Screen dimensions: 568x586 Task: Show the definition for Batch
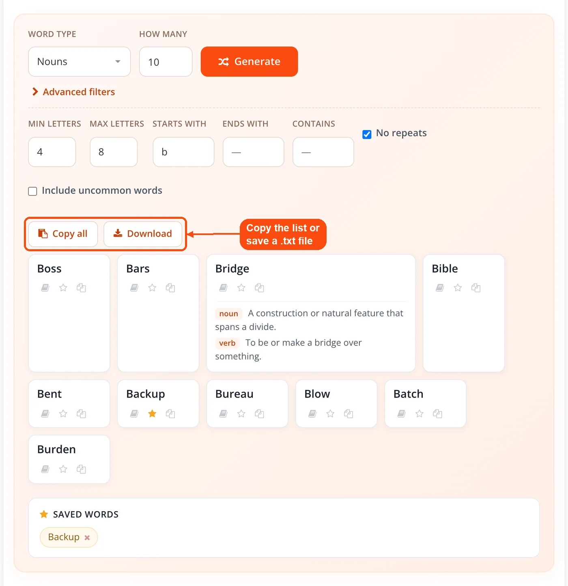pyautogui.click(x=401, y=413)
